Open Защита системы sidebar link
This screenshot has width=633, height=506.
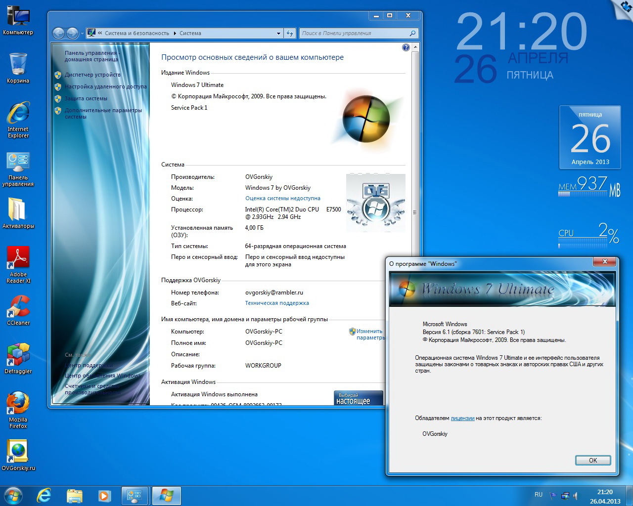(86, 98)
